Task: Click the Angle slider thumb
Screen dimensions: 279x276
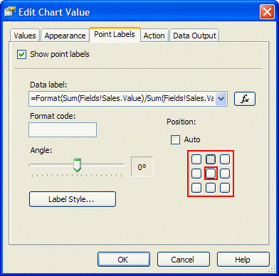Action: (77, 165)
